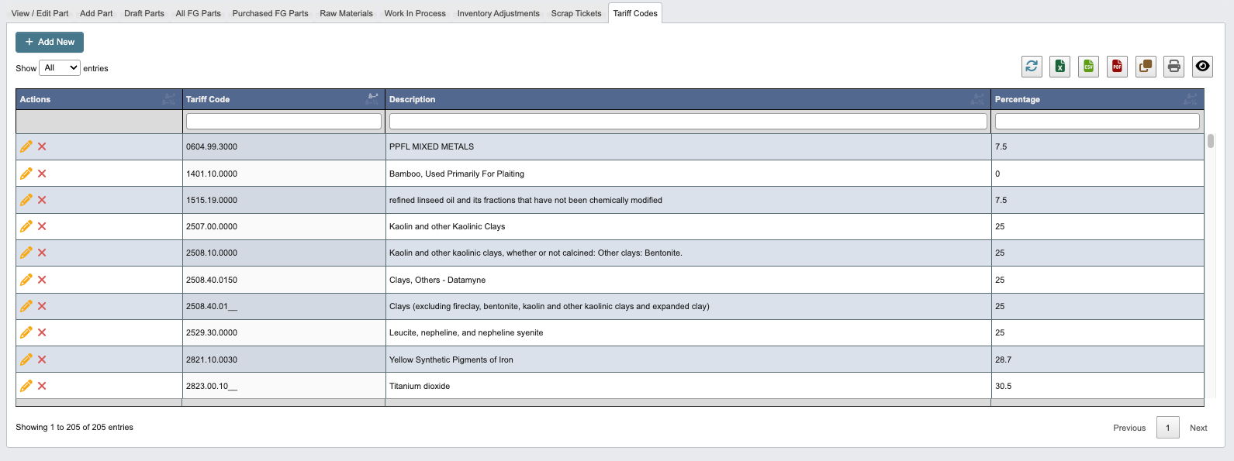This screenshot has width=1234, height=461.
Task: Edit the Titanium dioxide row
Action: pyautogui.click(x=26, y=386)
